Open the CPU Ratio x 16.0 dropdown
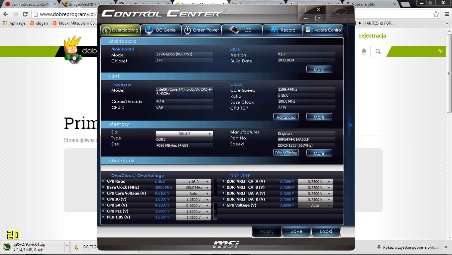This screenshot has width=452, height=255. 193,182
